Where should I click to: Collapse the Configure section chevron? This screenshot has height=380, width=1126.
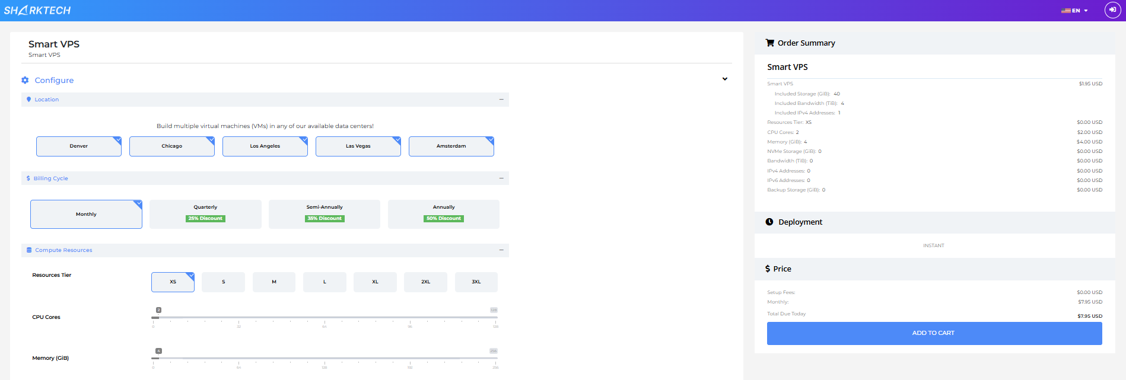coord(725,79)
